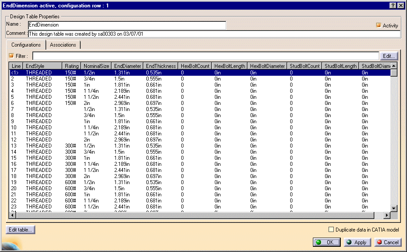Click the Edit... filter button
This screenshot has height=252, width=407.
click(x=389, y=56)
